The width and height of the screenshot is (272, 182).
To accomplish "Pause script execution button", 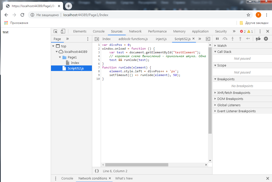I will tap(217, 39).
